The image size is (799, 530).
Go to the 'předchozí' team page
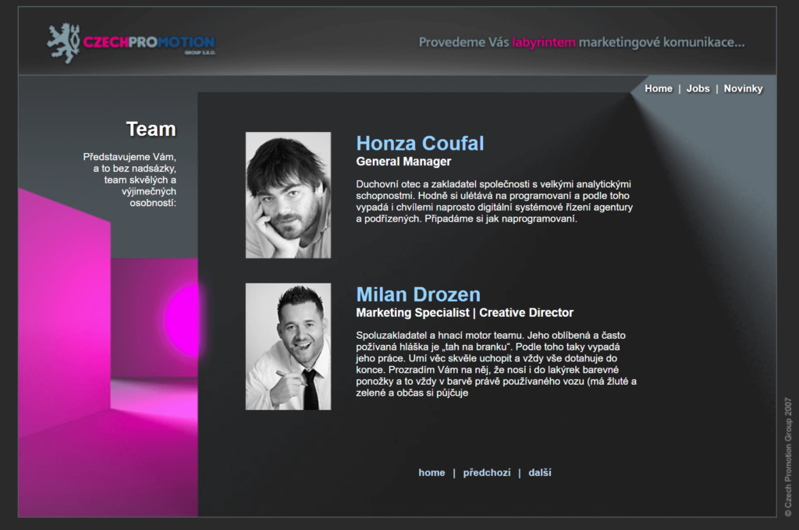click(x=487, y=473)
